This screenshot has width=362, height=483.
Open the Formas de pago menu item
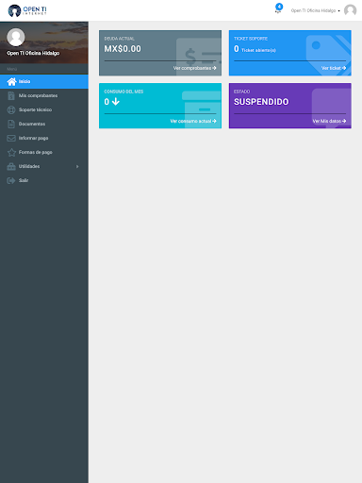pyautogui.click(x=44, y=152)
